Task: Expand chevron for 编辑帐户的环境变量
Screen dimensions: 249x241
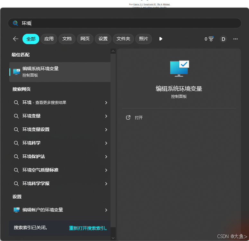Action: [106, 210]
